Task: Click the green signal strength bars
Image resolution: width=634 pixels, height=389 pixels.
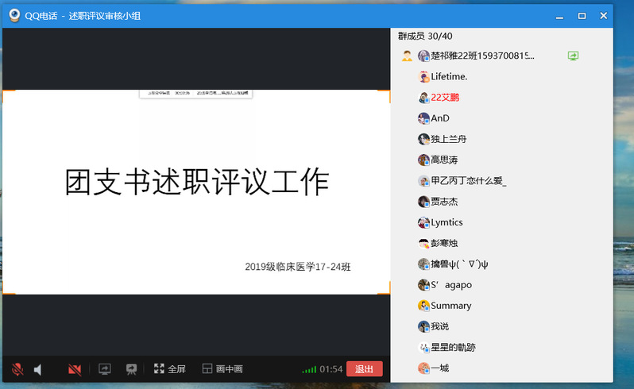Action: [309, 369]
